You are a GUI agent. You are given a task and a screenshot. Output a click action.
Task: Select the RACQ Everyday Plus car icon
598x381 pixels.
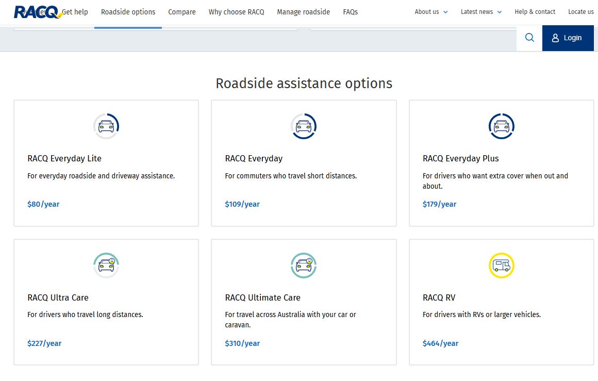(x=501, y=125)
